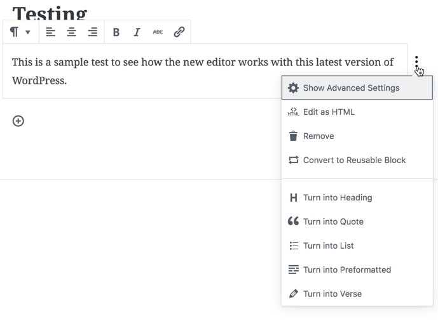The width and height of the screenshot is (438, 321).
Task: Turn block into Quote
Action: pyautogui.click(x=357, y=221)
